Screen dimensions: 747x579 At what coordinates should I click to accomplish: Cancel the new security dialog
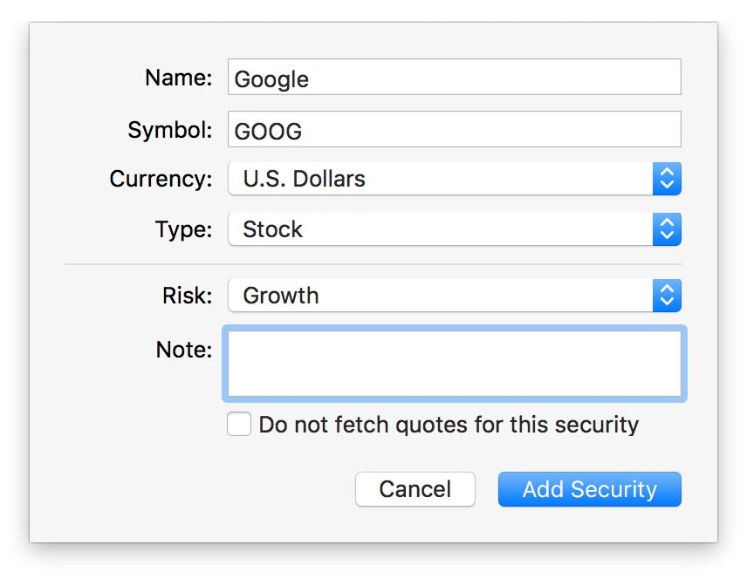pyautogui.click(x=415, y=489)
